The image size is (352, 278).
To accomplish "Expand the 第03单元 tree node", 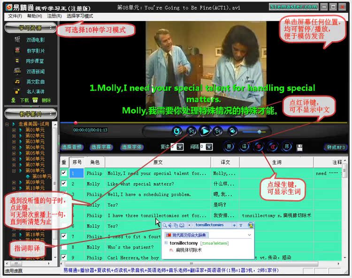I will tap(14, 142).
